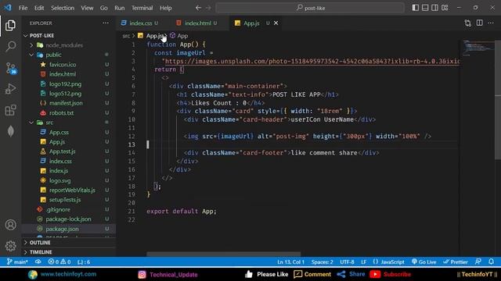Open the Selection menu
Screen dimensions: 501x281
pos(63,8)
